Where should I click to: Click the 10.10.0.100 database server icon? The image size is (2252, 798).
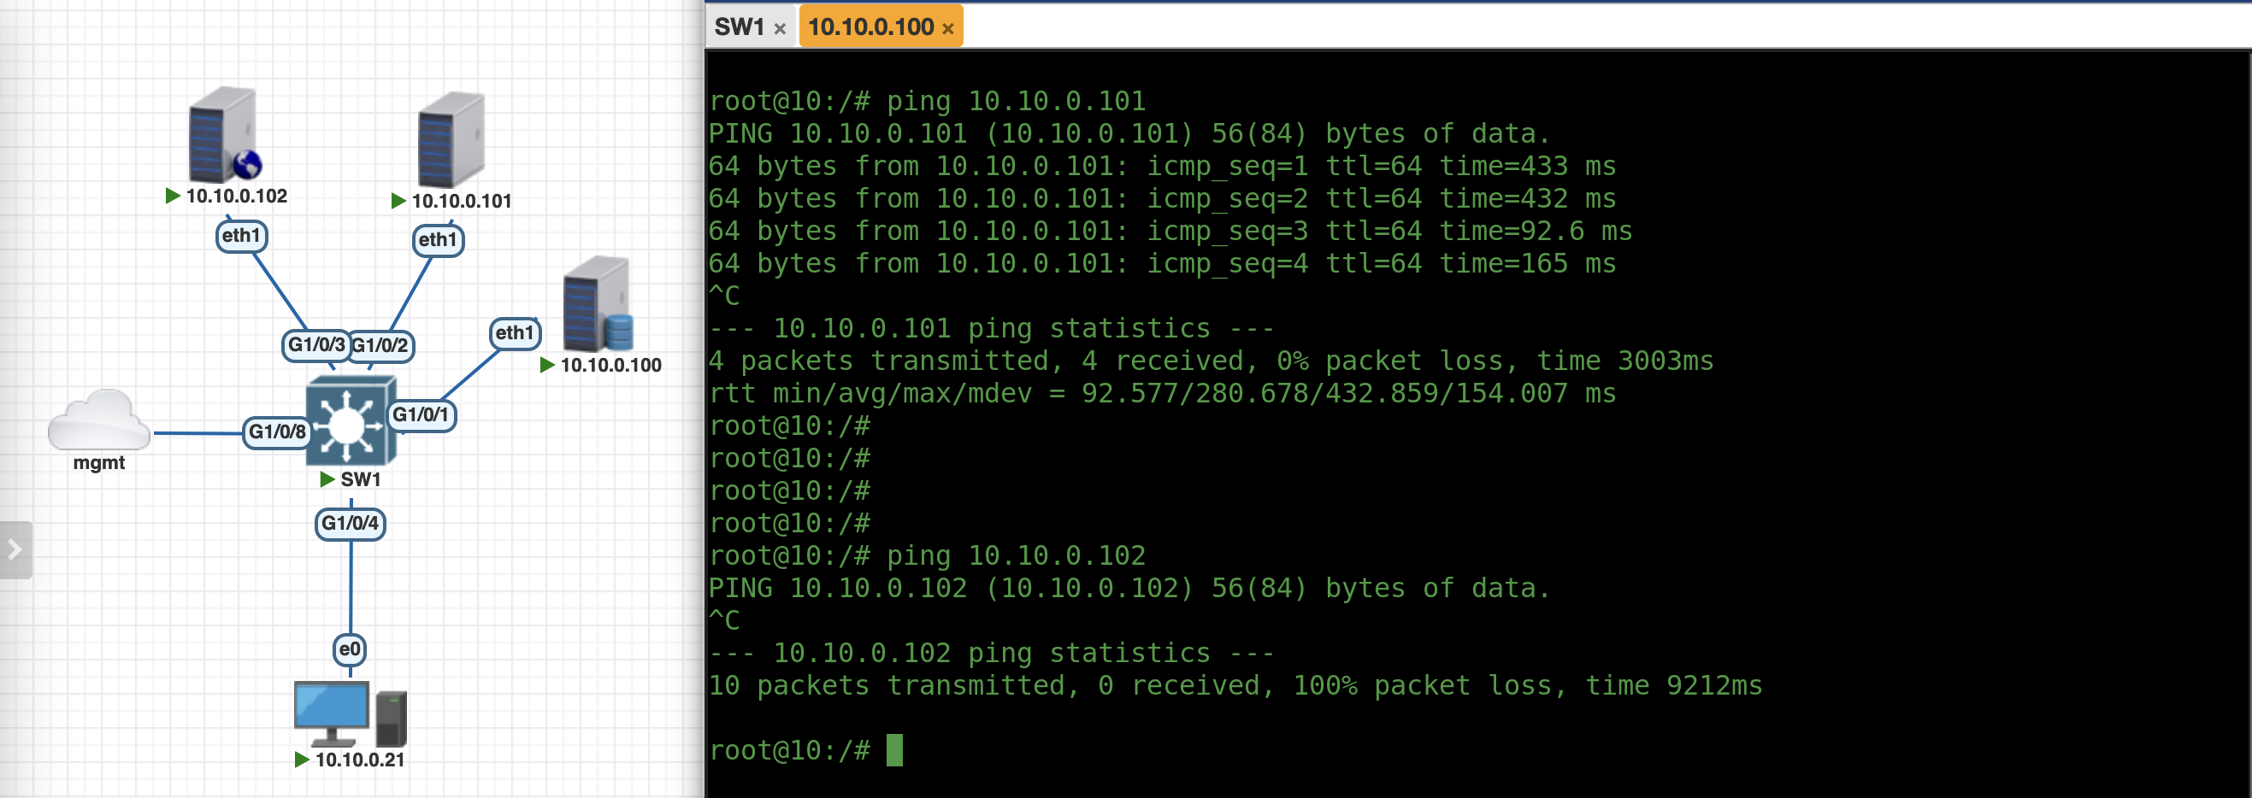pyautogui.click(x=597, y=304)
